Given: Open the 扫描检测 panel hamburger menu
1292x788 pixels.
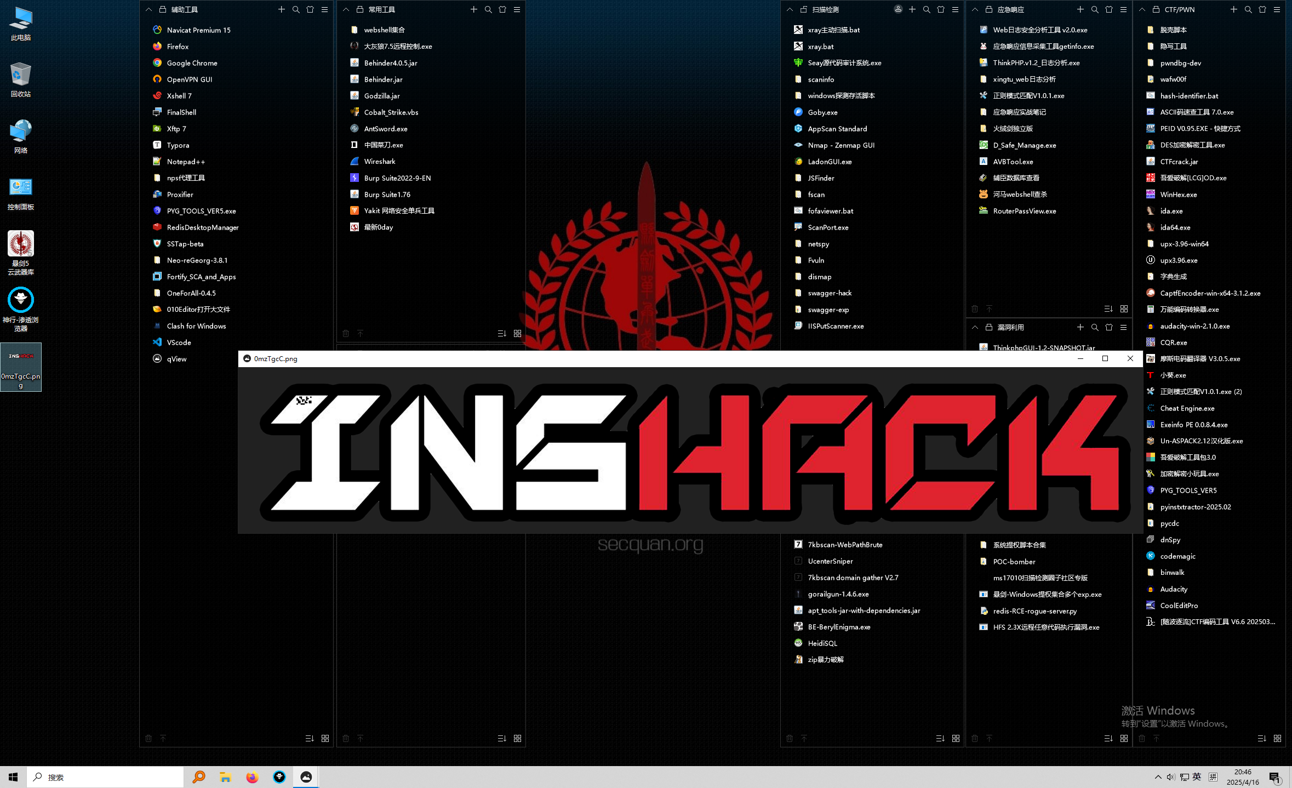Looking at the screenshot, I should pos(955,9).
